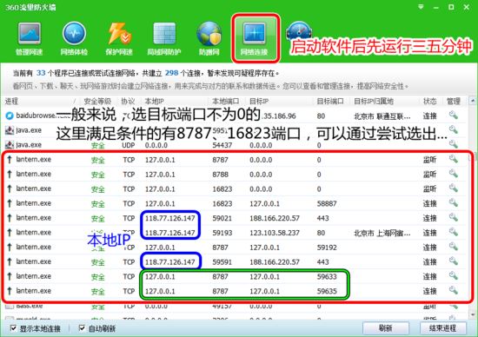
Task: Click magnifier for lantern.exe target port 59633
Action: coord(454,276)
